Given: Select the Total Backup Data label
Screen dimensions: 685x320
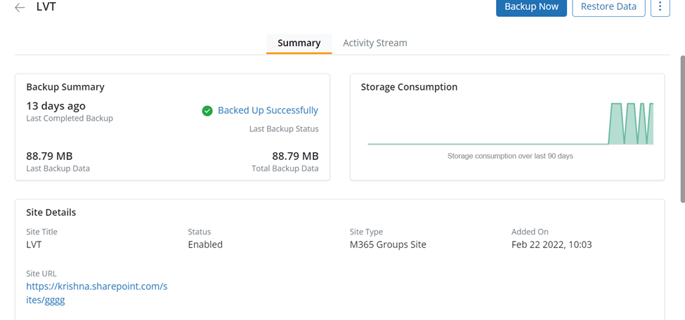Looking at the screenshot, I should 285,168.
